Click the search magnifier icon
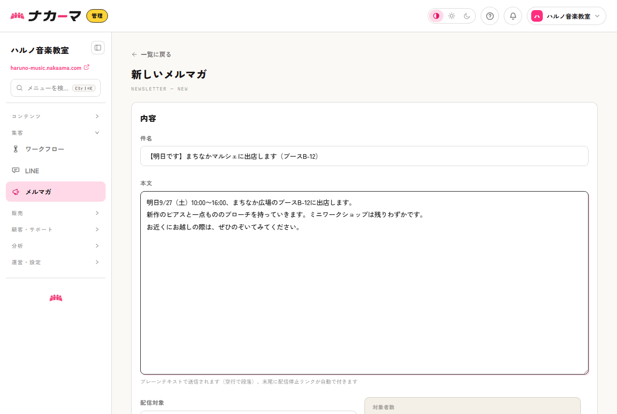 (x=20, y=88)
